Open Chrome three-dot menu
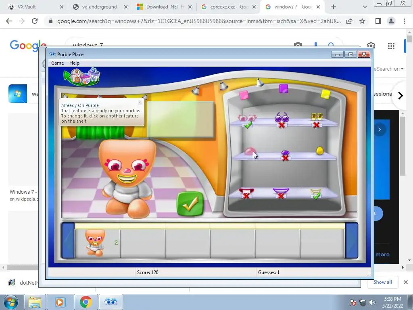The image size is (413, 310). click(404, 21)
